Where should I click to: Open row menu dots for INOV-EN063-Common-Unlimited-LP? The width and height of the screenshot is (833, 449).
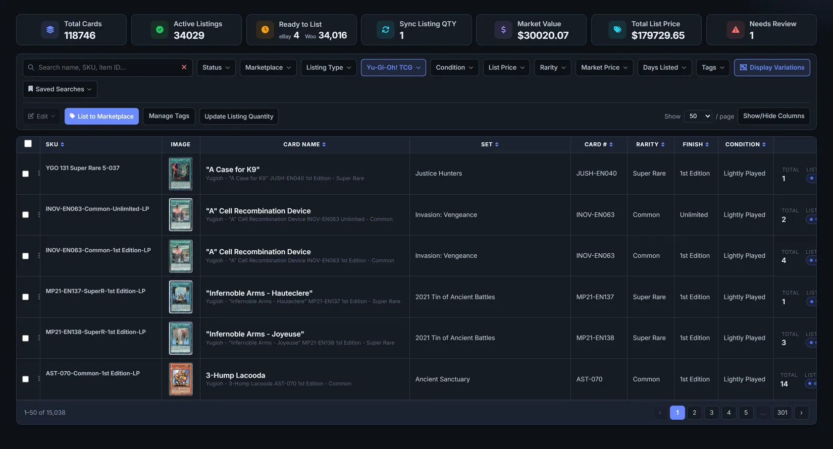[39, 214]
